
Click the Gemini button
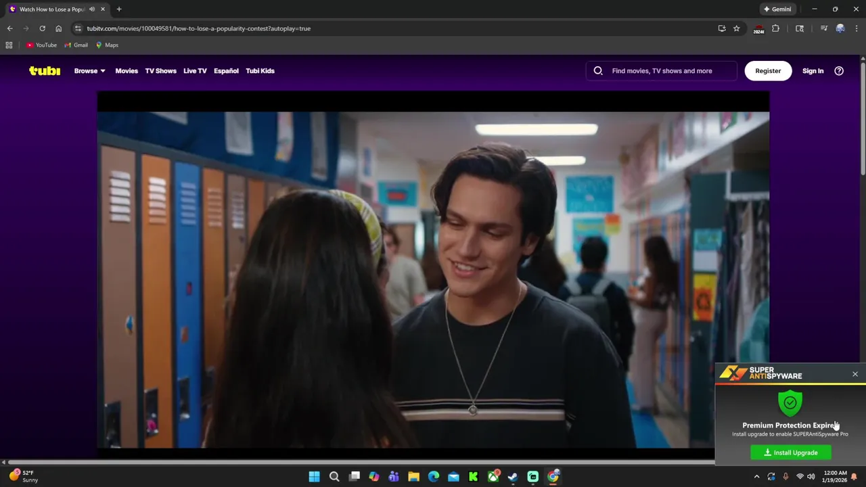coord(777,9)
